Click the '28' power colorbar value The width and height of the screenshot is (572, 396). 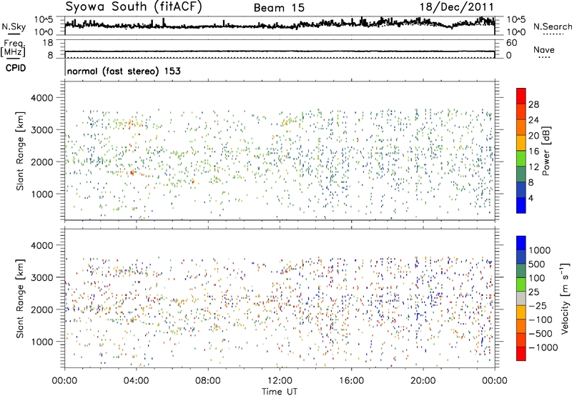[533, 104]
